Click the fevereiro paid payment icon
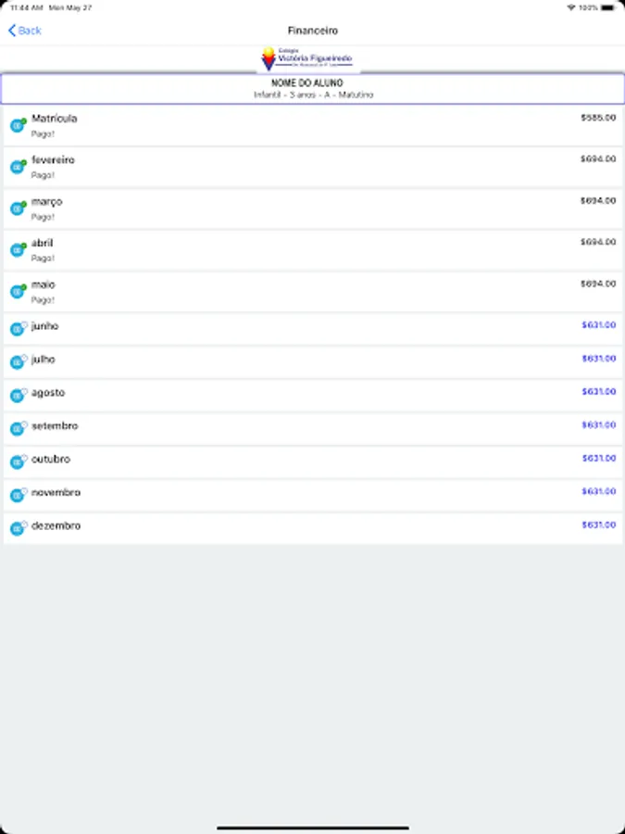This screenshot has width=625, height=834. 19,167
